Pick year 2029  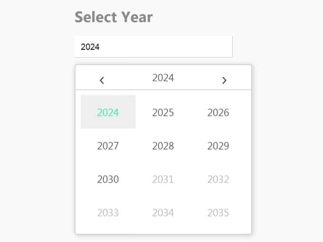(218, 146)
